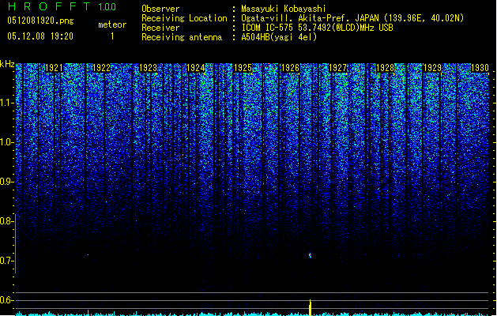
Task: Click the 0.8 kHz axis label
Action: [x=7, y=221]
